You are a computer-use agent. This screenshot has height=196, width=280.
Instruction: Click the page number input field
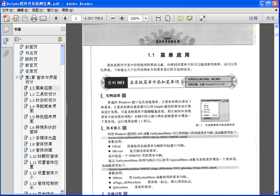coord(76,18)
